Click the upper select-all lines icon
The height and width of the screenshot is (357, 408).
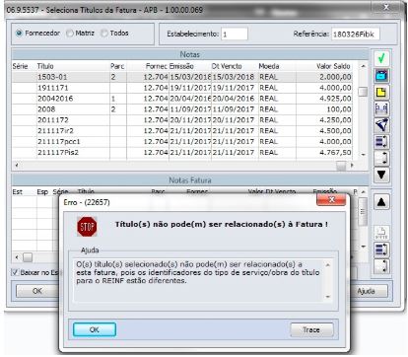pyautogui.click(x=381, y=142)
